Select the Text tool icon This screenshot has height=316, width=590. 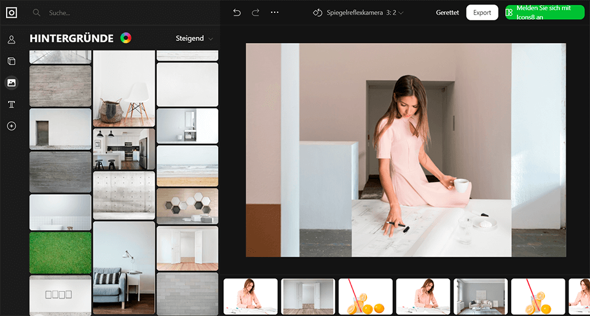point(11,105)
